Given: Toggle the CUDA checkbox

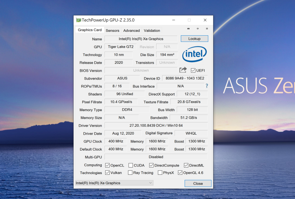Looking at the screenshot, I should click(130, 165).
